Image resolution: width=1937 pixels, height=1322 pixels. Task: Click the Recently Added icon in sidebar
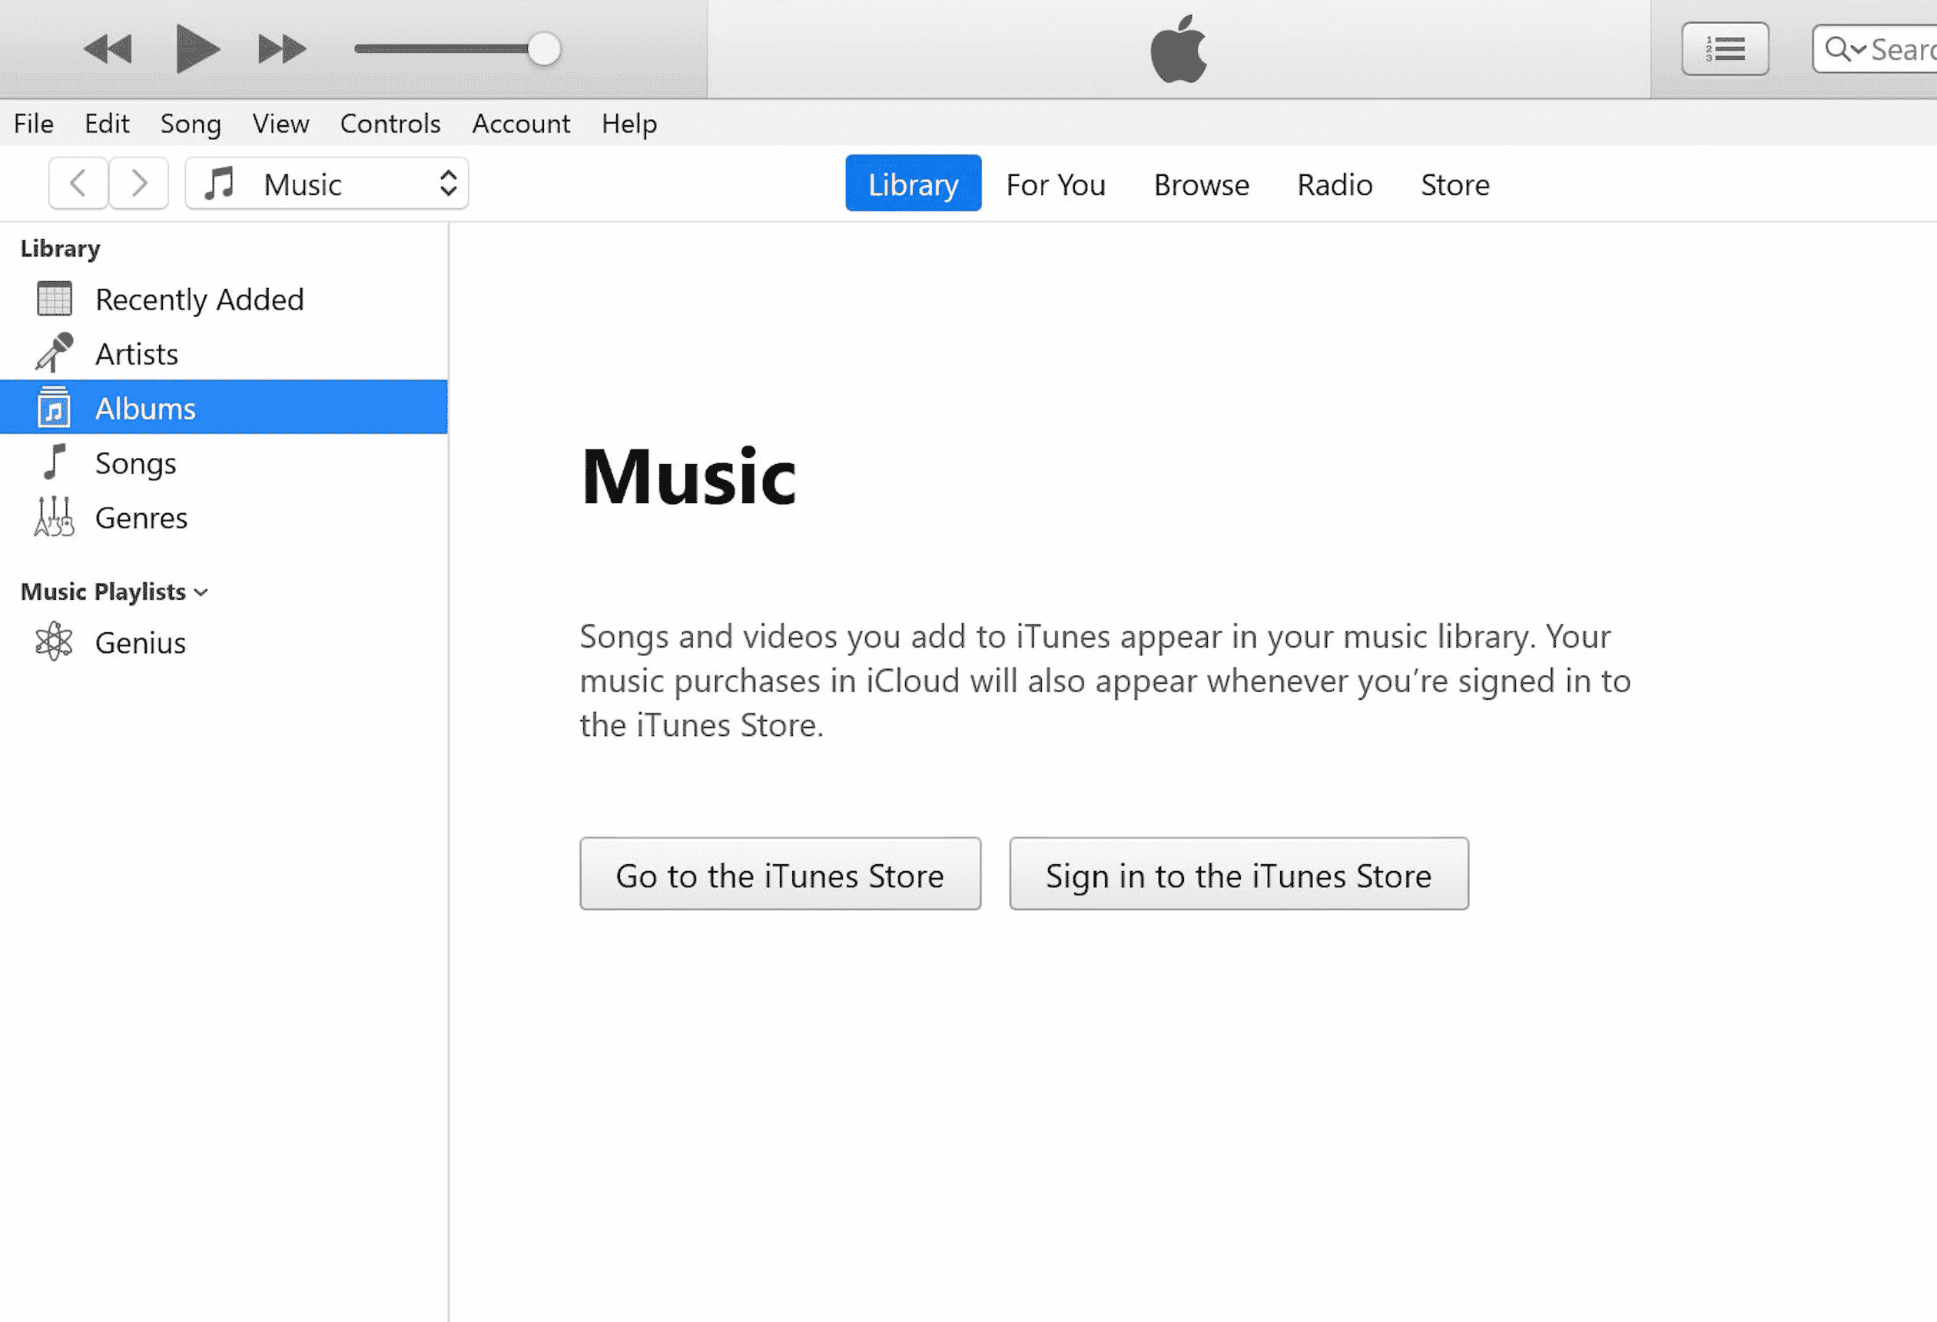pos(55,297)
